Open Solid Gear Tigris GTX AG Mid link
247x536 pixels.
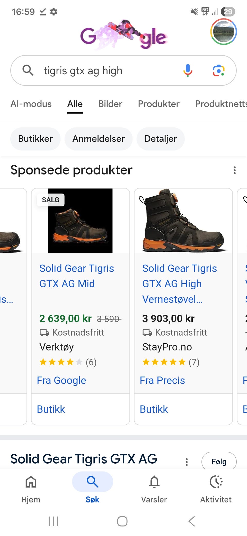[x=76, y=276]
